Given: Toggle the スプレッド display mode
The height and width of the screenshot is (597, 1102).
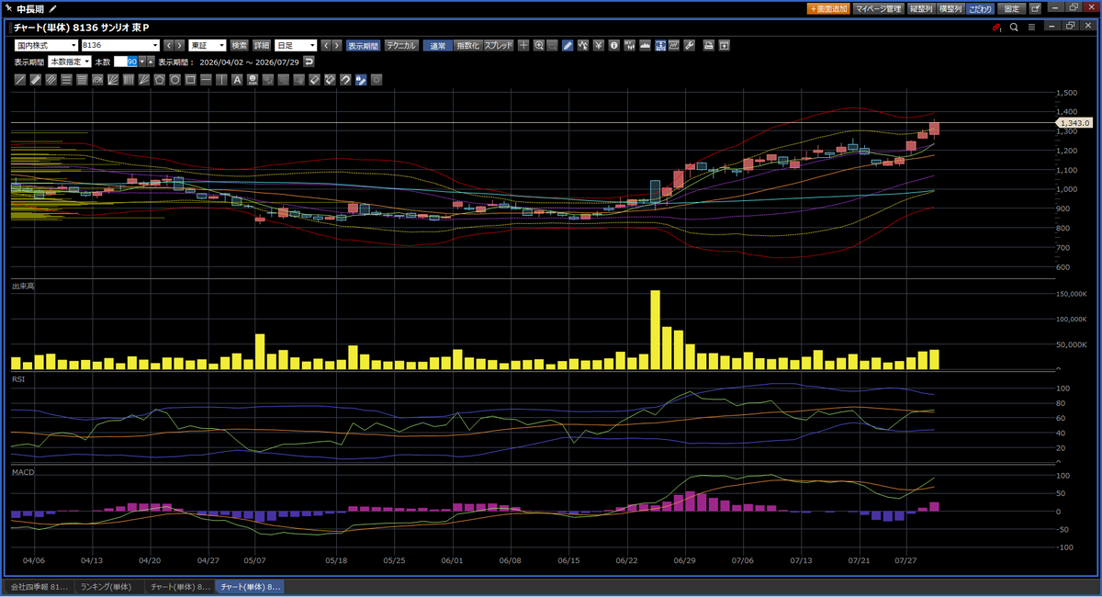Looking at the screenshot, I should point(499,45).
